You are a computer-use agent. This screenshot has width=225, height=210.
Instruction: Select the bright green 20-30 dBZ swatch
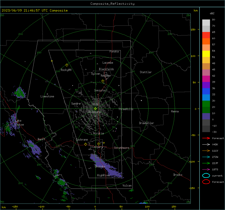(206, 104)
